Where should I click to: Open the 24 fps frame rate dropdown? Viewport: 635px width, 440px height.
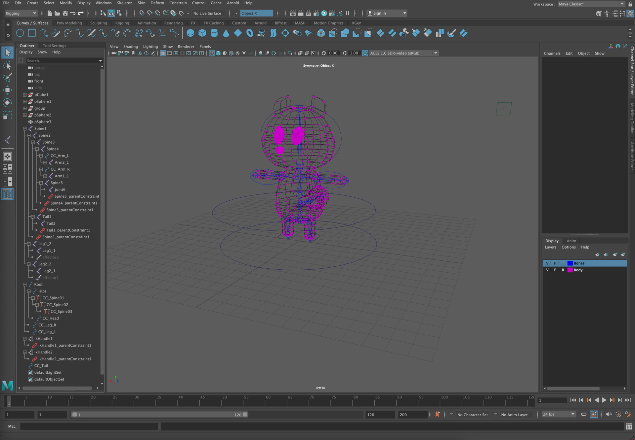[x=573, y=414]
